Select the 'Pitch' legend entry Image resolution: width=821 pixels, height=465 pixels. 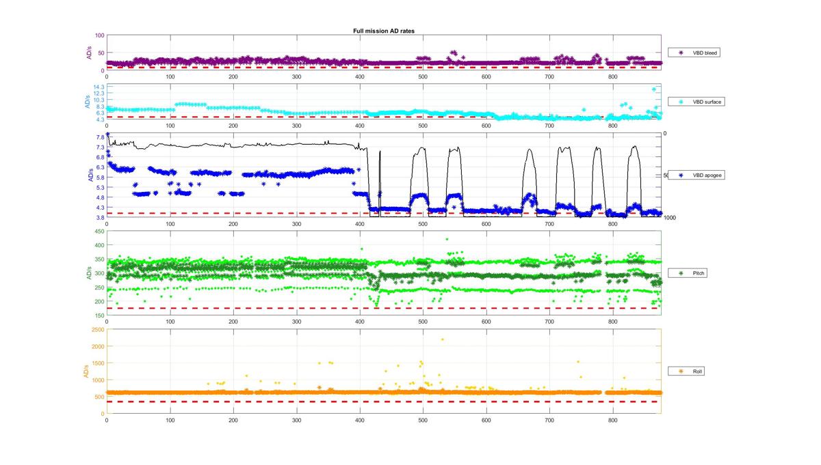(687, 273)
